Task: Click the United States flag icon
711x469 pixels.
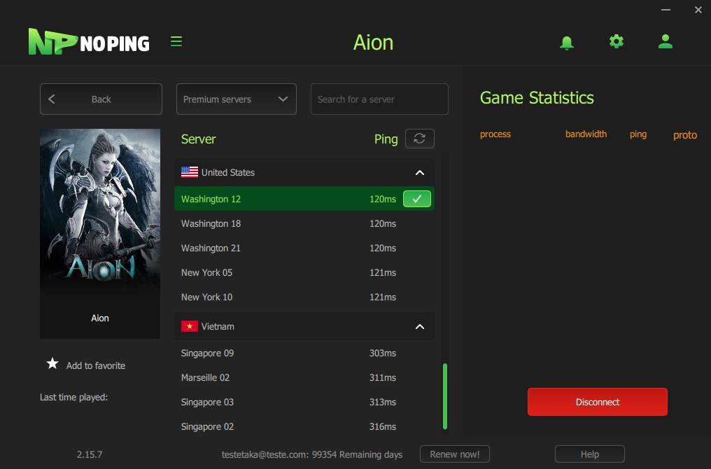Action: [x=190, y=172]
